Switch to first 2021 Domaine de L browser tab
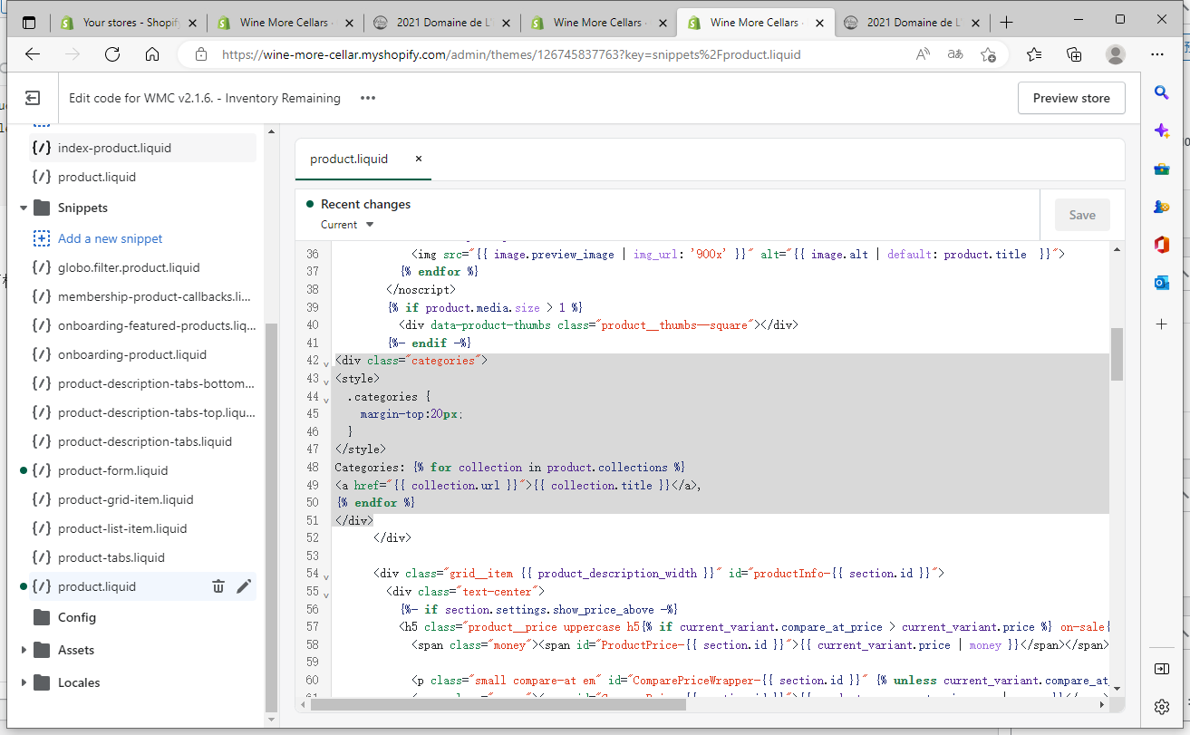Image resolution: width=1190 pixels, height=735 pixels. [x=442, y=23]
